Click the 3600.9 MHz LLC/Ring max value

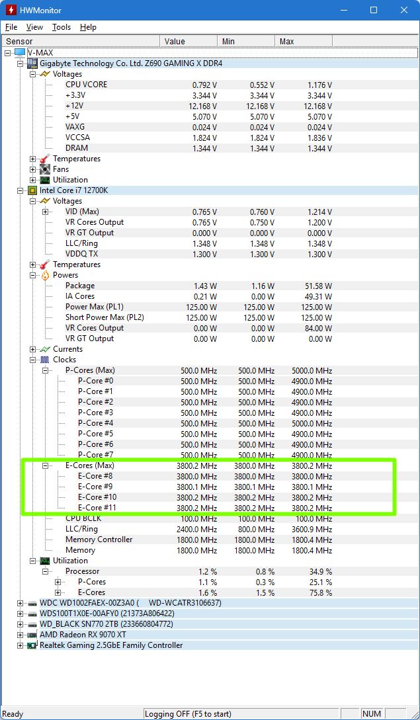(312, 529)
